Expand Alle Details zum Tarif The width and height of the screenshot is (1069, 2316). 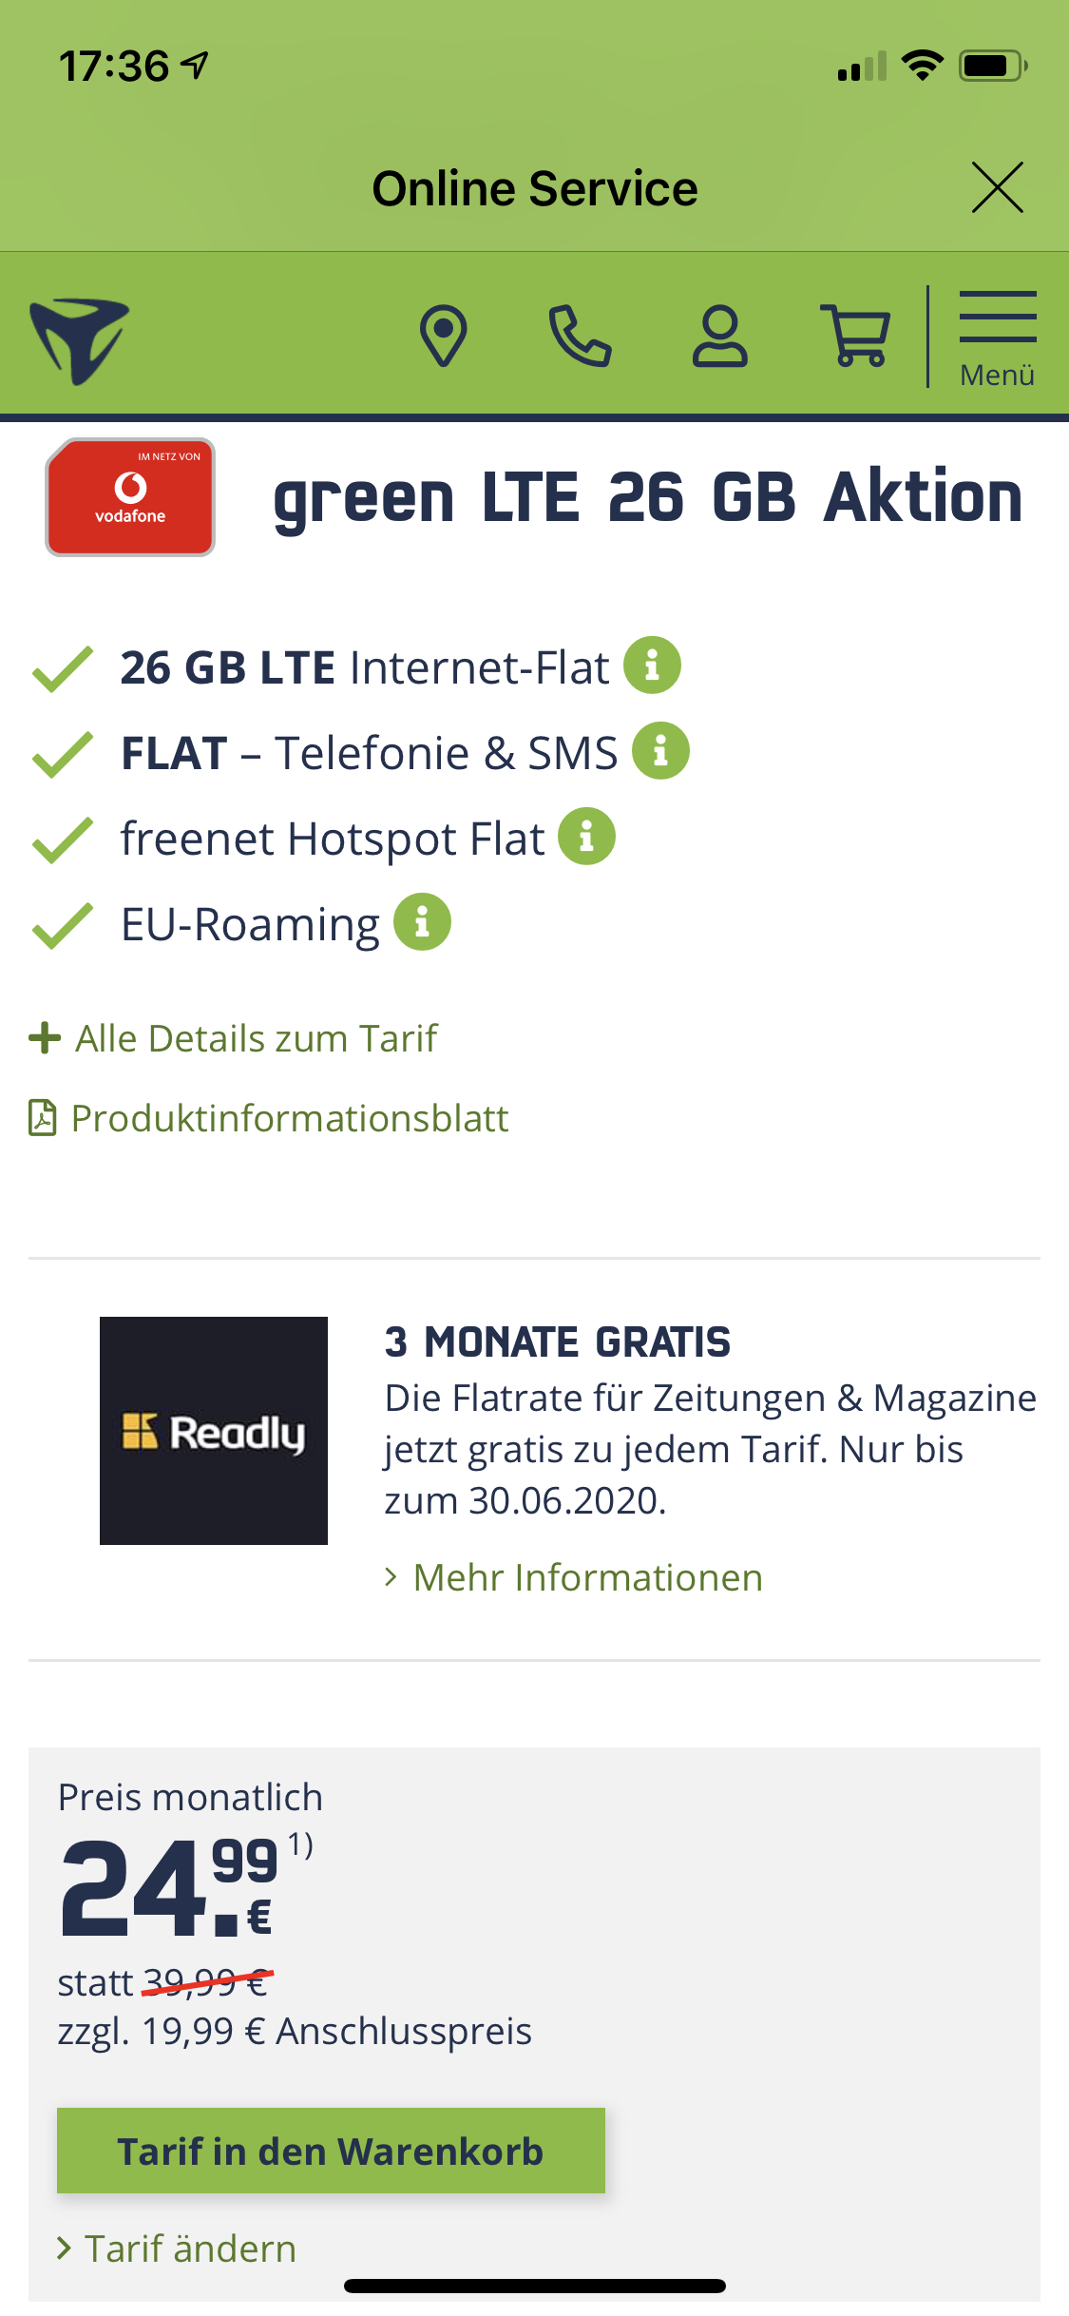[x=234, y=1038]
